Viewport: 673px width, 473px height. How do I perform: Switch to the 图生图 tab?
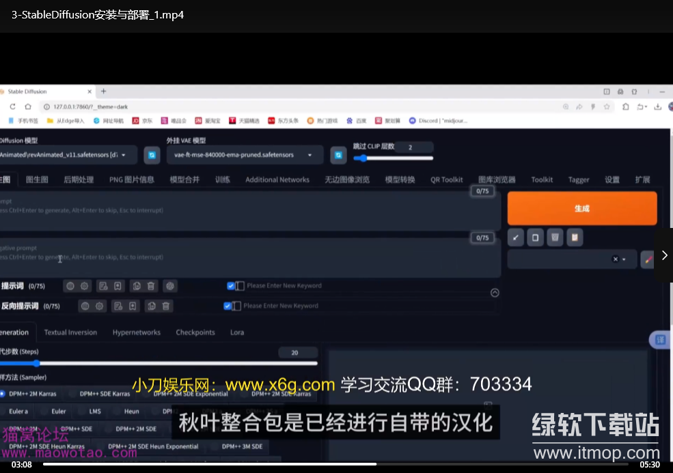tap(37, 180)
